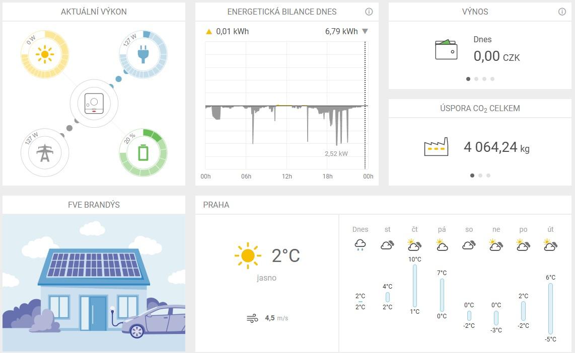Image resolution: width=575 pixels, height=353 pixels.
Task: Click yellow up triangle next to 0,01 kWh
Action: (209, 32)
